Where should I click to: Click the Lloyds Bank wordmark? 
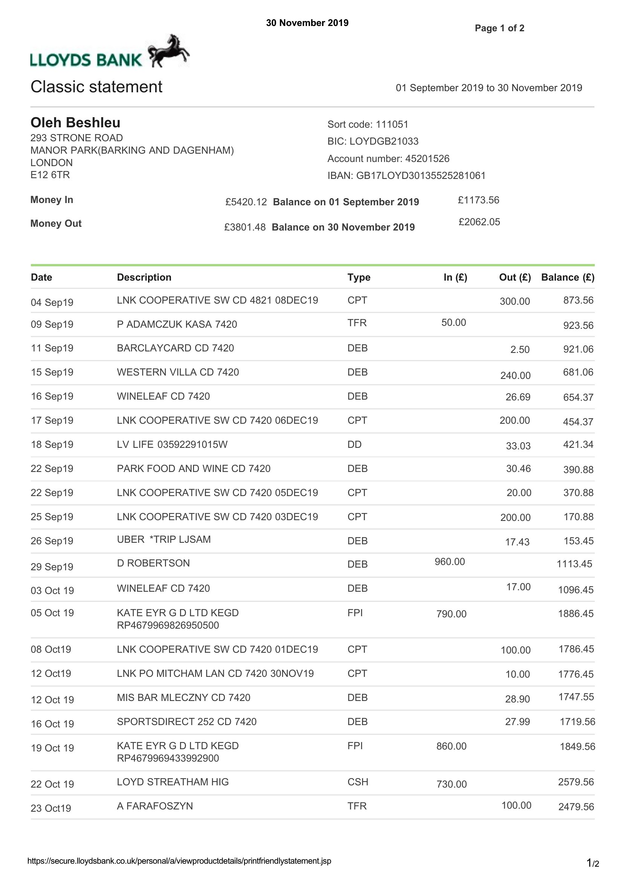coord(86,60)
